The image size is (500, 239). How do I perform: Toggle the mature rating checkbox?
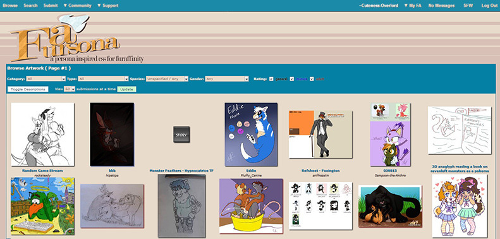pos(292,79)
